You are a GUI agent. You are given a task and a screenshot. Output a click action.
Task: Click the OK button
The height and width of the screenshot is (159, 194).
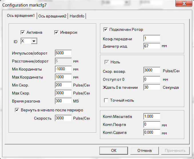(114, 150)
